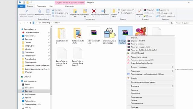The image size is (193, 109).
Task: Click the Move to folder icon
Action: click(75, 11)
